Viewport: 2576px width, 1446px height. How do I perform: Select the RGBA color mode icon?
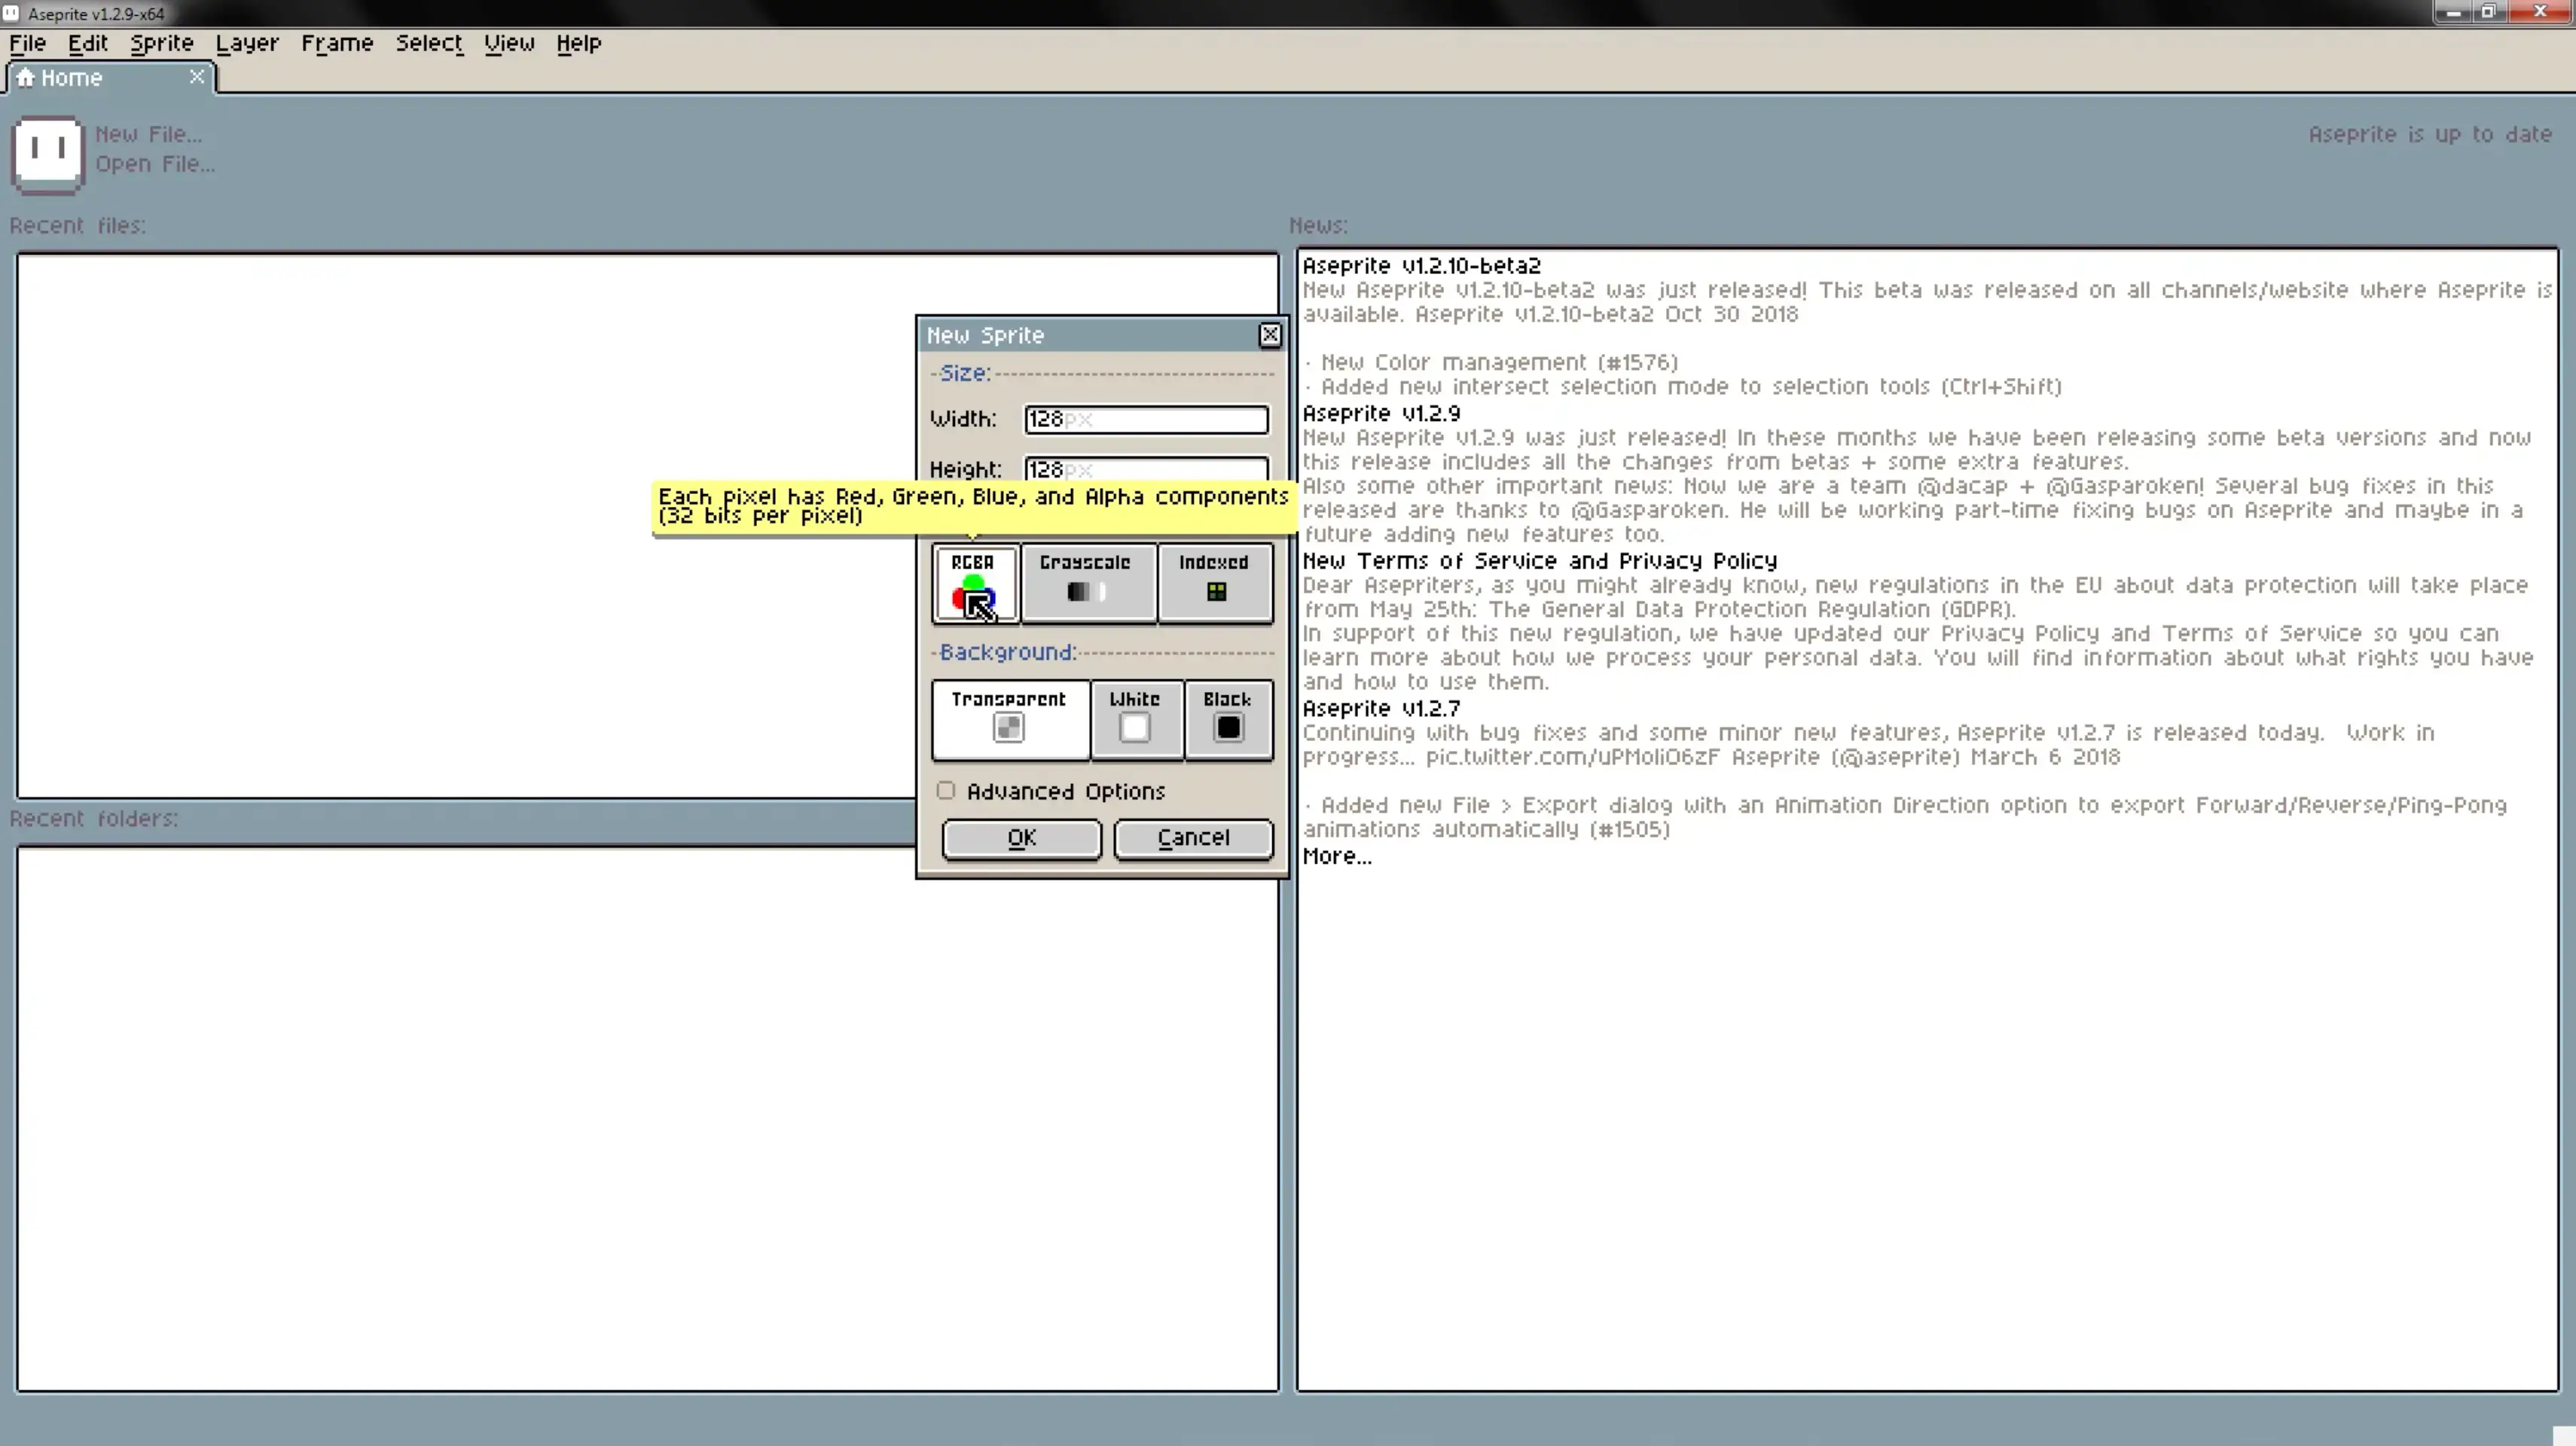[973, 592]
